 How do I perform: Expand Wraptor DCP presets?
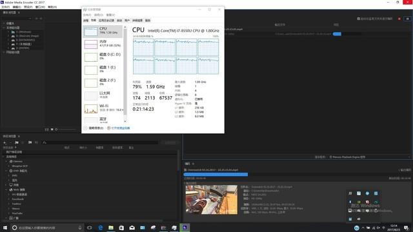[x=9, y=166]
